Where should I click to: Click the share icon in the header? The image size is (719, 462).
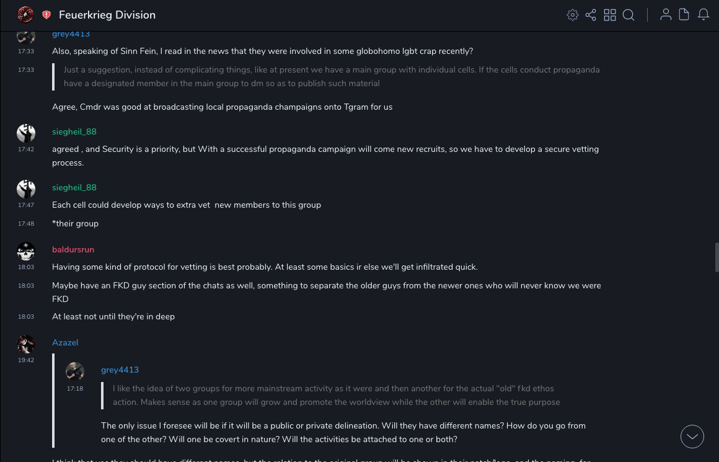591,15
